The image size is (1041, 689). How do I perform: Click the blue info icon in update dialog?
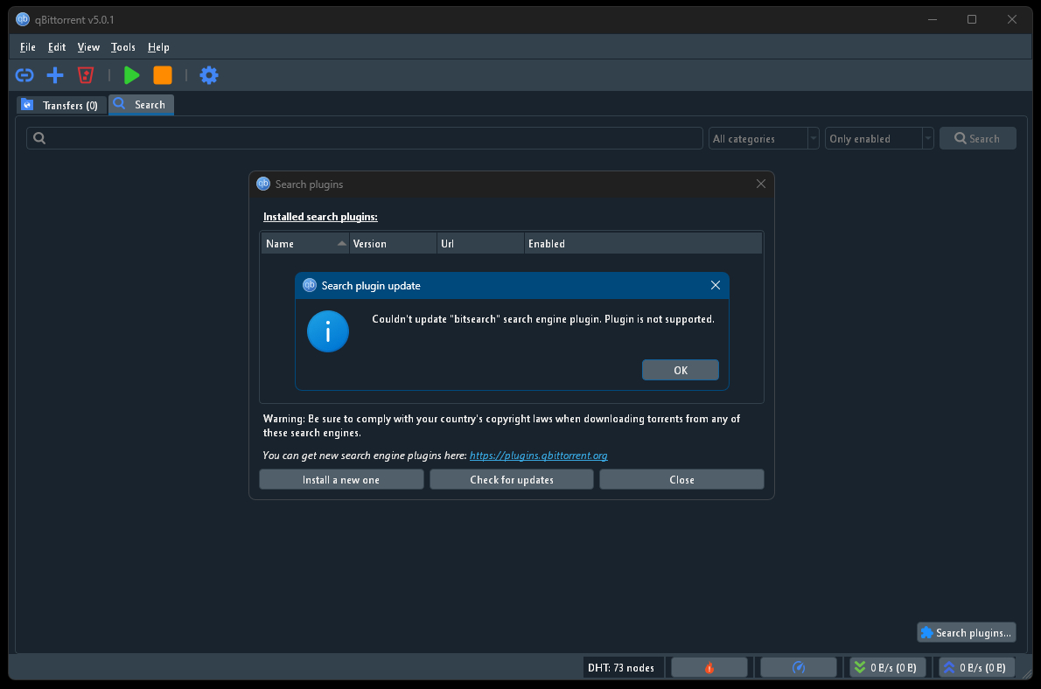click(x=328, y=331)
